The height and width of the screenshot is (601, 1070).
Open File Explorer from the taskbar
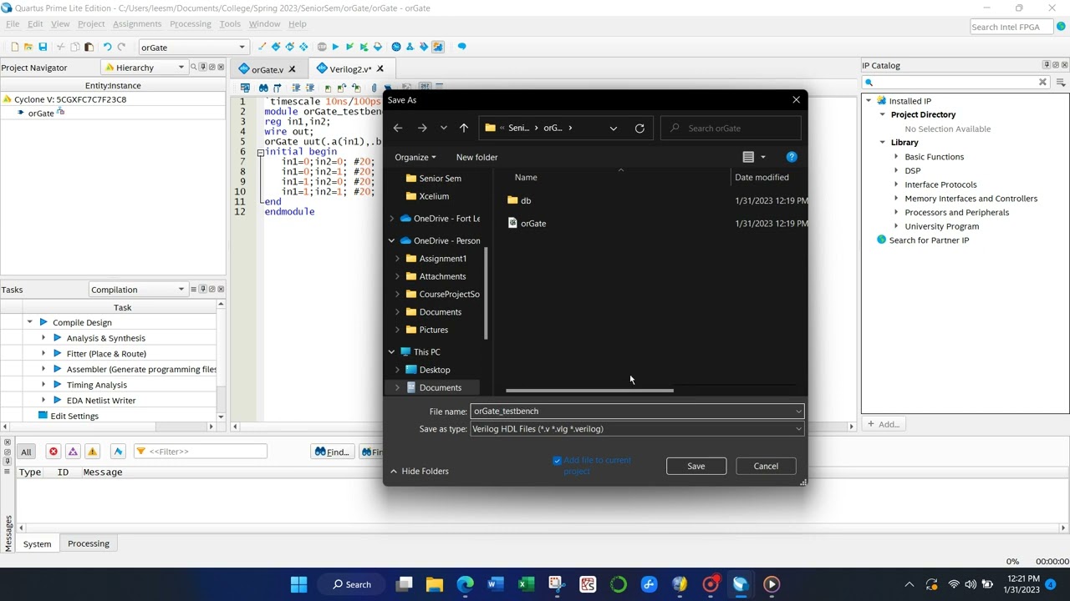[x=435, y=584]
